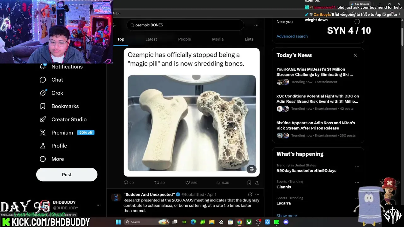Open three-dot menu on toobaffled post
This screenshot has height=227, width=404.
257,195
